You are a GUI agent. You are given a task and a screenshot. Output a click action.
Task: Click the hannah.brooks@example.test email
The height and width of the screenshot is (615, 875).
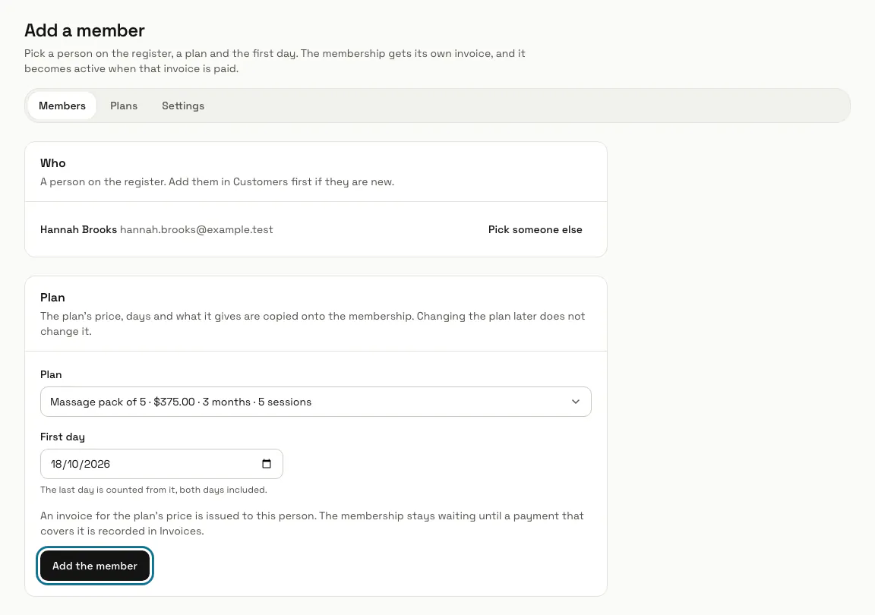[x=197, y=229]
